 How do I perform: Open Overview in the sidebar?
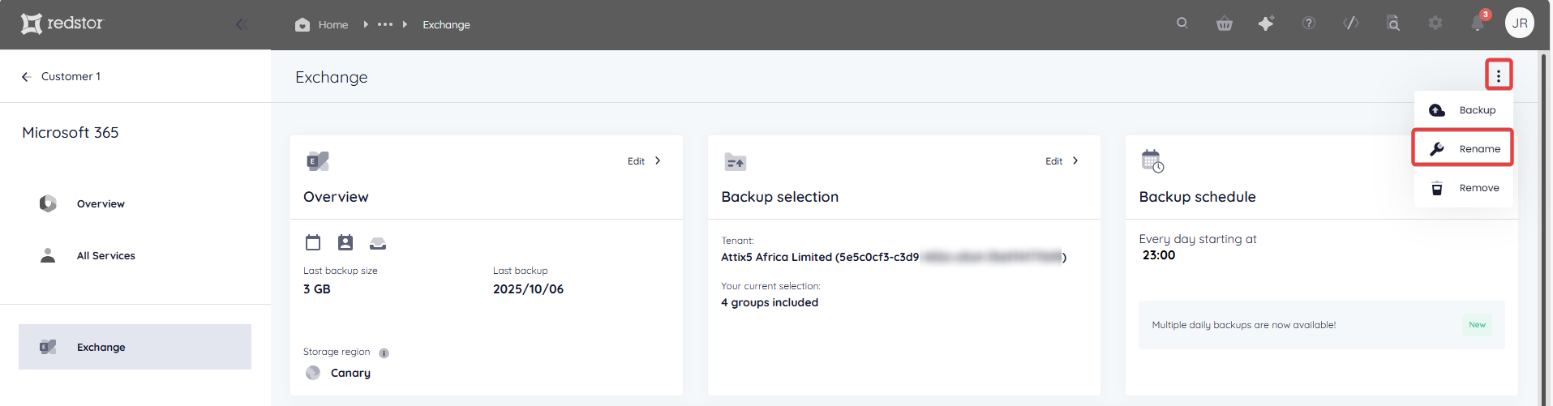[x=101, y=203]
